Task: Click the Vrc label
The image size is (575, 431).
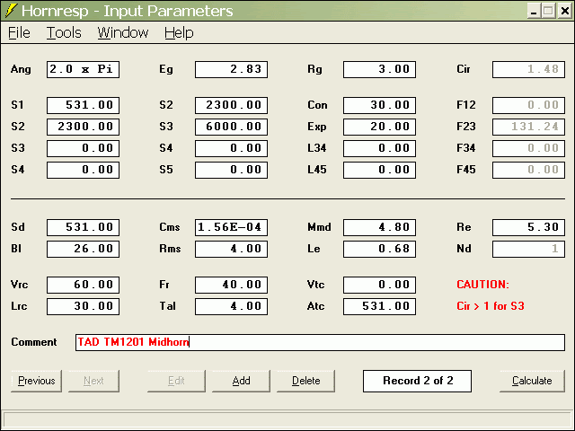Action: point(20,285)
